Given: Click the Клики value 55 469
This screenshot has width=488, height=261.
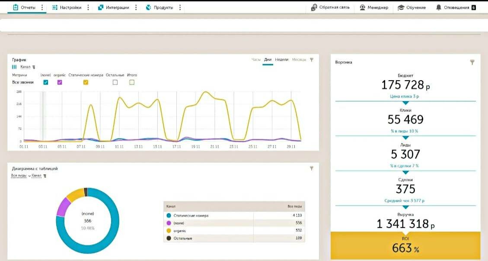Looking at the screenshot, I should tap(405, 119).
